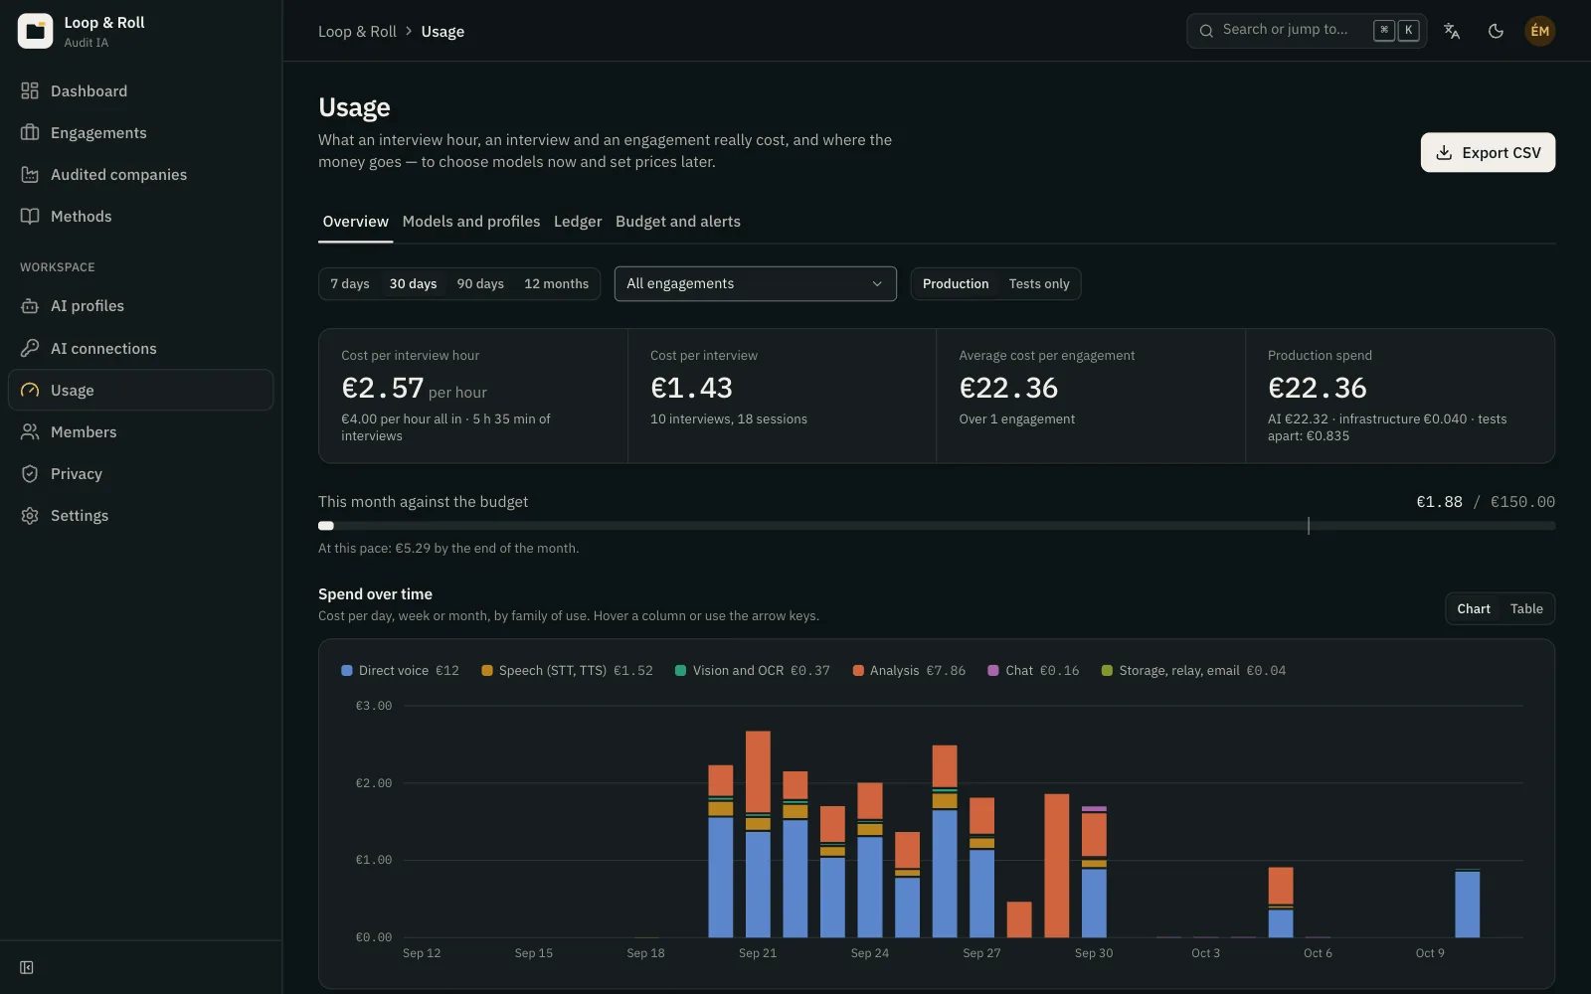The width and height of the screenshot is (1591, 994).
Task: Expand the All engagements dropdown
Action: 756,284
